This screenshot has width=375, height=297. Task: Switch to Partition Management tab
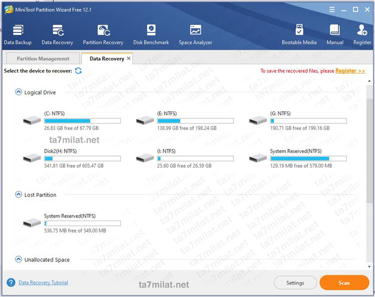(x=43, y=58)
